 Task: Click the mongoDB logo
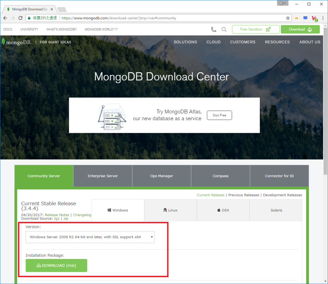tap(16, 42)
